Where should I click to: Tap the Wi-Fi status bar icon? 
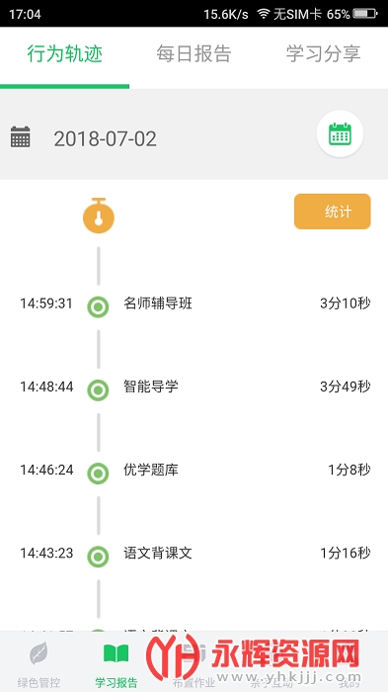click(264, 14)
